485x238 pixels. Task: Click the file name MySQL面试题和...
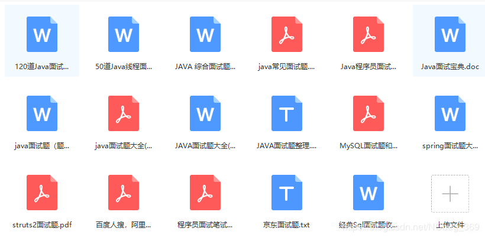pos(368,146)
